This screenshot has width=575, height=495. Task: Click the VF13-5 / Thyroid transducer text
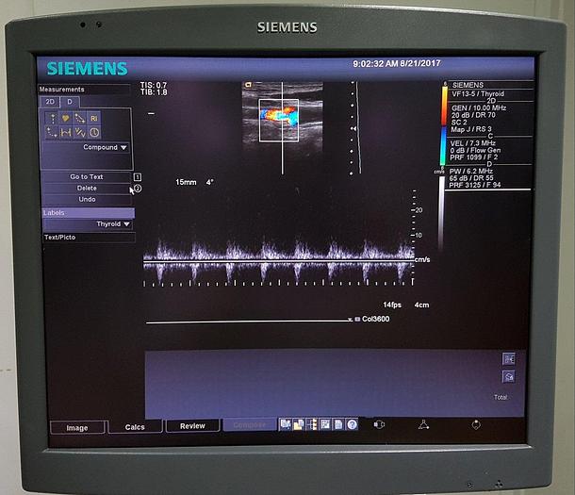coord(478,94)
